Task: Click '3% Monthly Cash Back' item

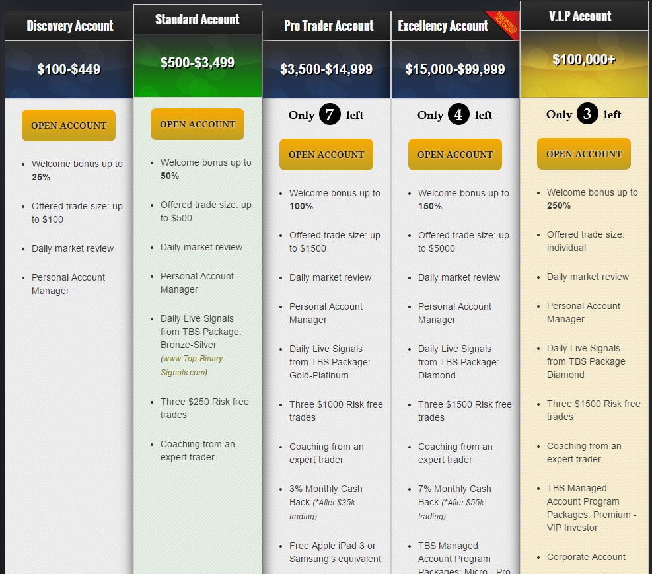Action: [326, 502]
